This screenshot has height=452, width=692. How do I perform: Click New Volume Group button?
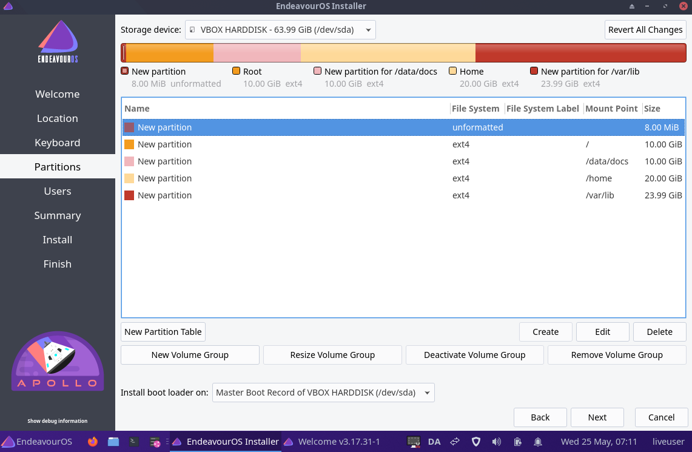pos(190,355)
